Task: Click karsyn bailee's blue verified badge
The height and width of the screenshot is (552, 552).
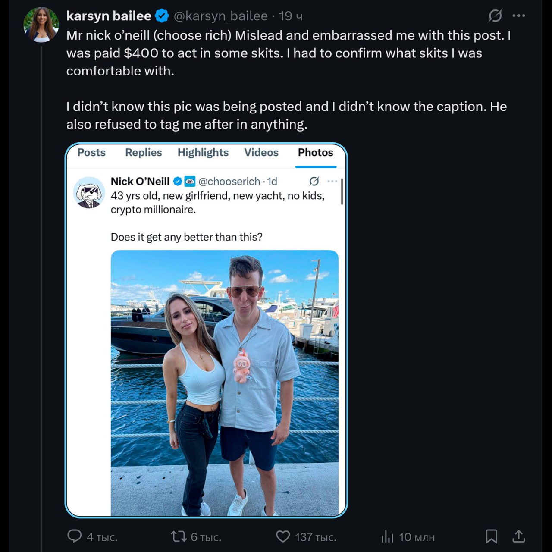Action: click(162, 16)
